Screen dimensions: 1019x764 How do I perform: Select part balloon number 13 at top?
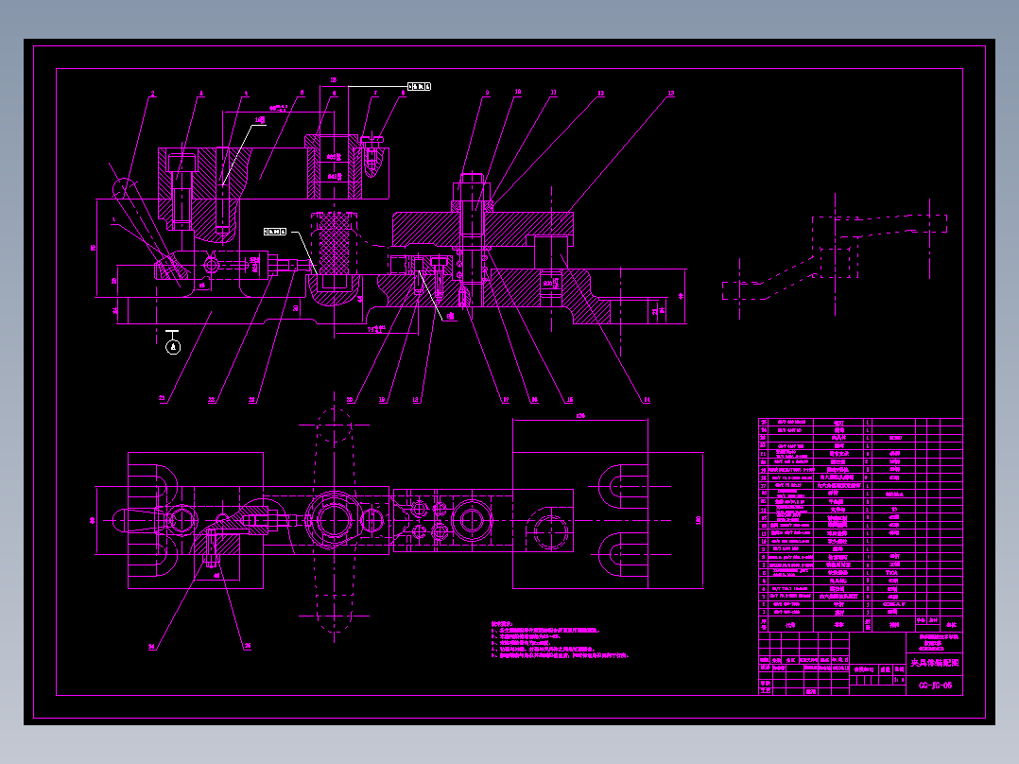point(671,94)
